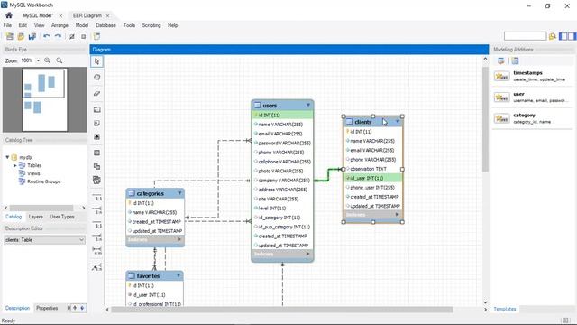Select the new text note tool
This screenshot has width=577, height=325.
[x=96, y=123]
